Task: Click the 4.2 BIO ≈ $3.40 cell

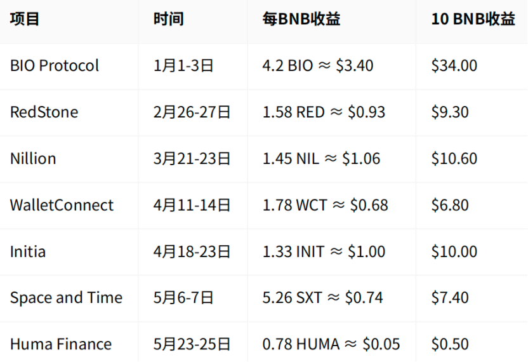Action: click(x=318, y=65)
